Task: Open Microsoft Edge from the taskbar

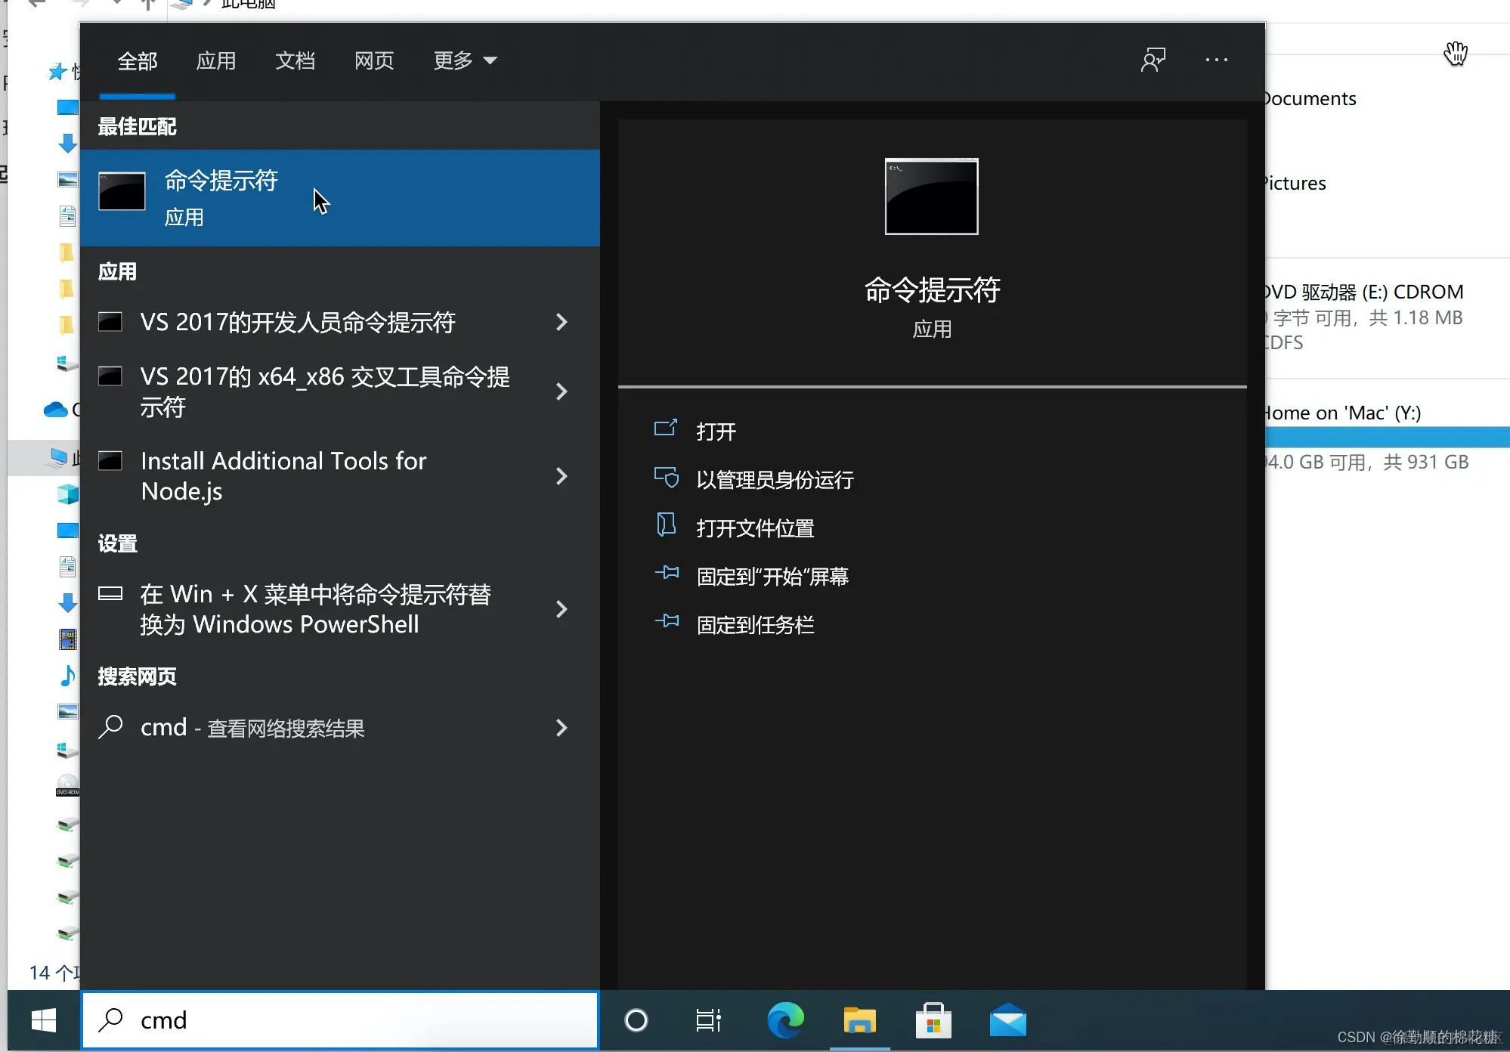Action: coord(785,1020)
